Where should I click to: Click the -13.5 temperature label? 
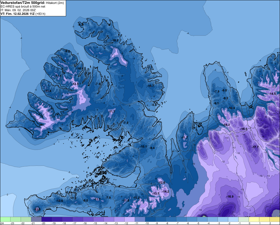coord(156,193)
